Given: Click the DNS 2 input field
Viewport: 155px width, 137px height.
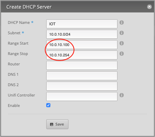Looking at the screenshot, I should [x=82, y=86].
